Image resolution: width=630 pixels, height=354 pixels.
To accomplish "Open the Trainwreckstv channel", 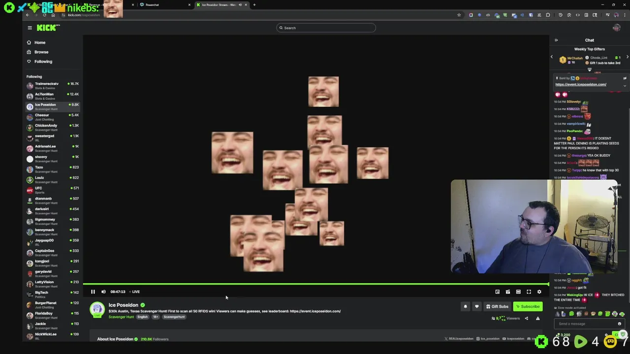I will (53, 86).
